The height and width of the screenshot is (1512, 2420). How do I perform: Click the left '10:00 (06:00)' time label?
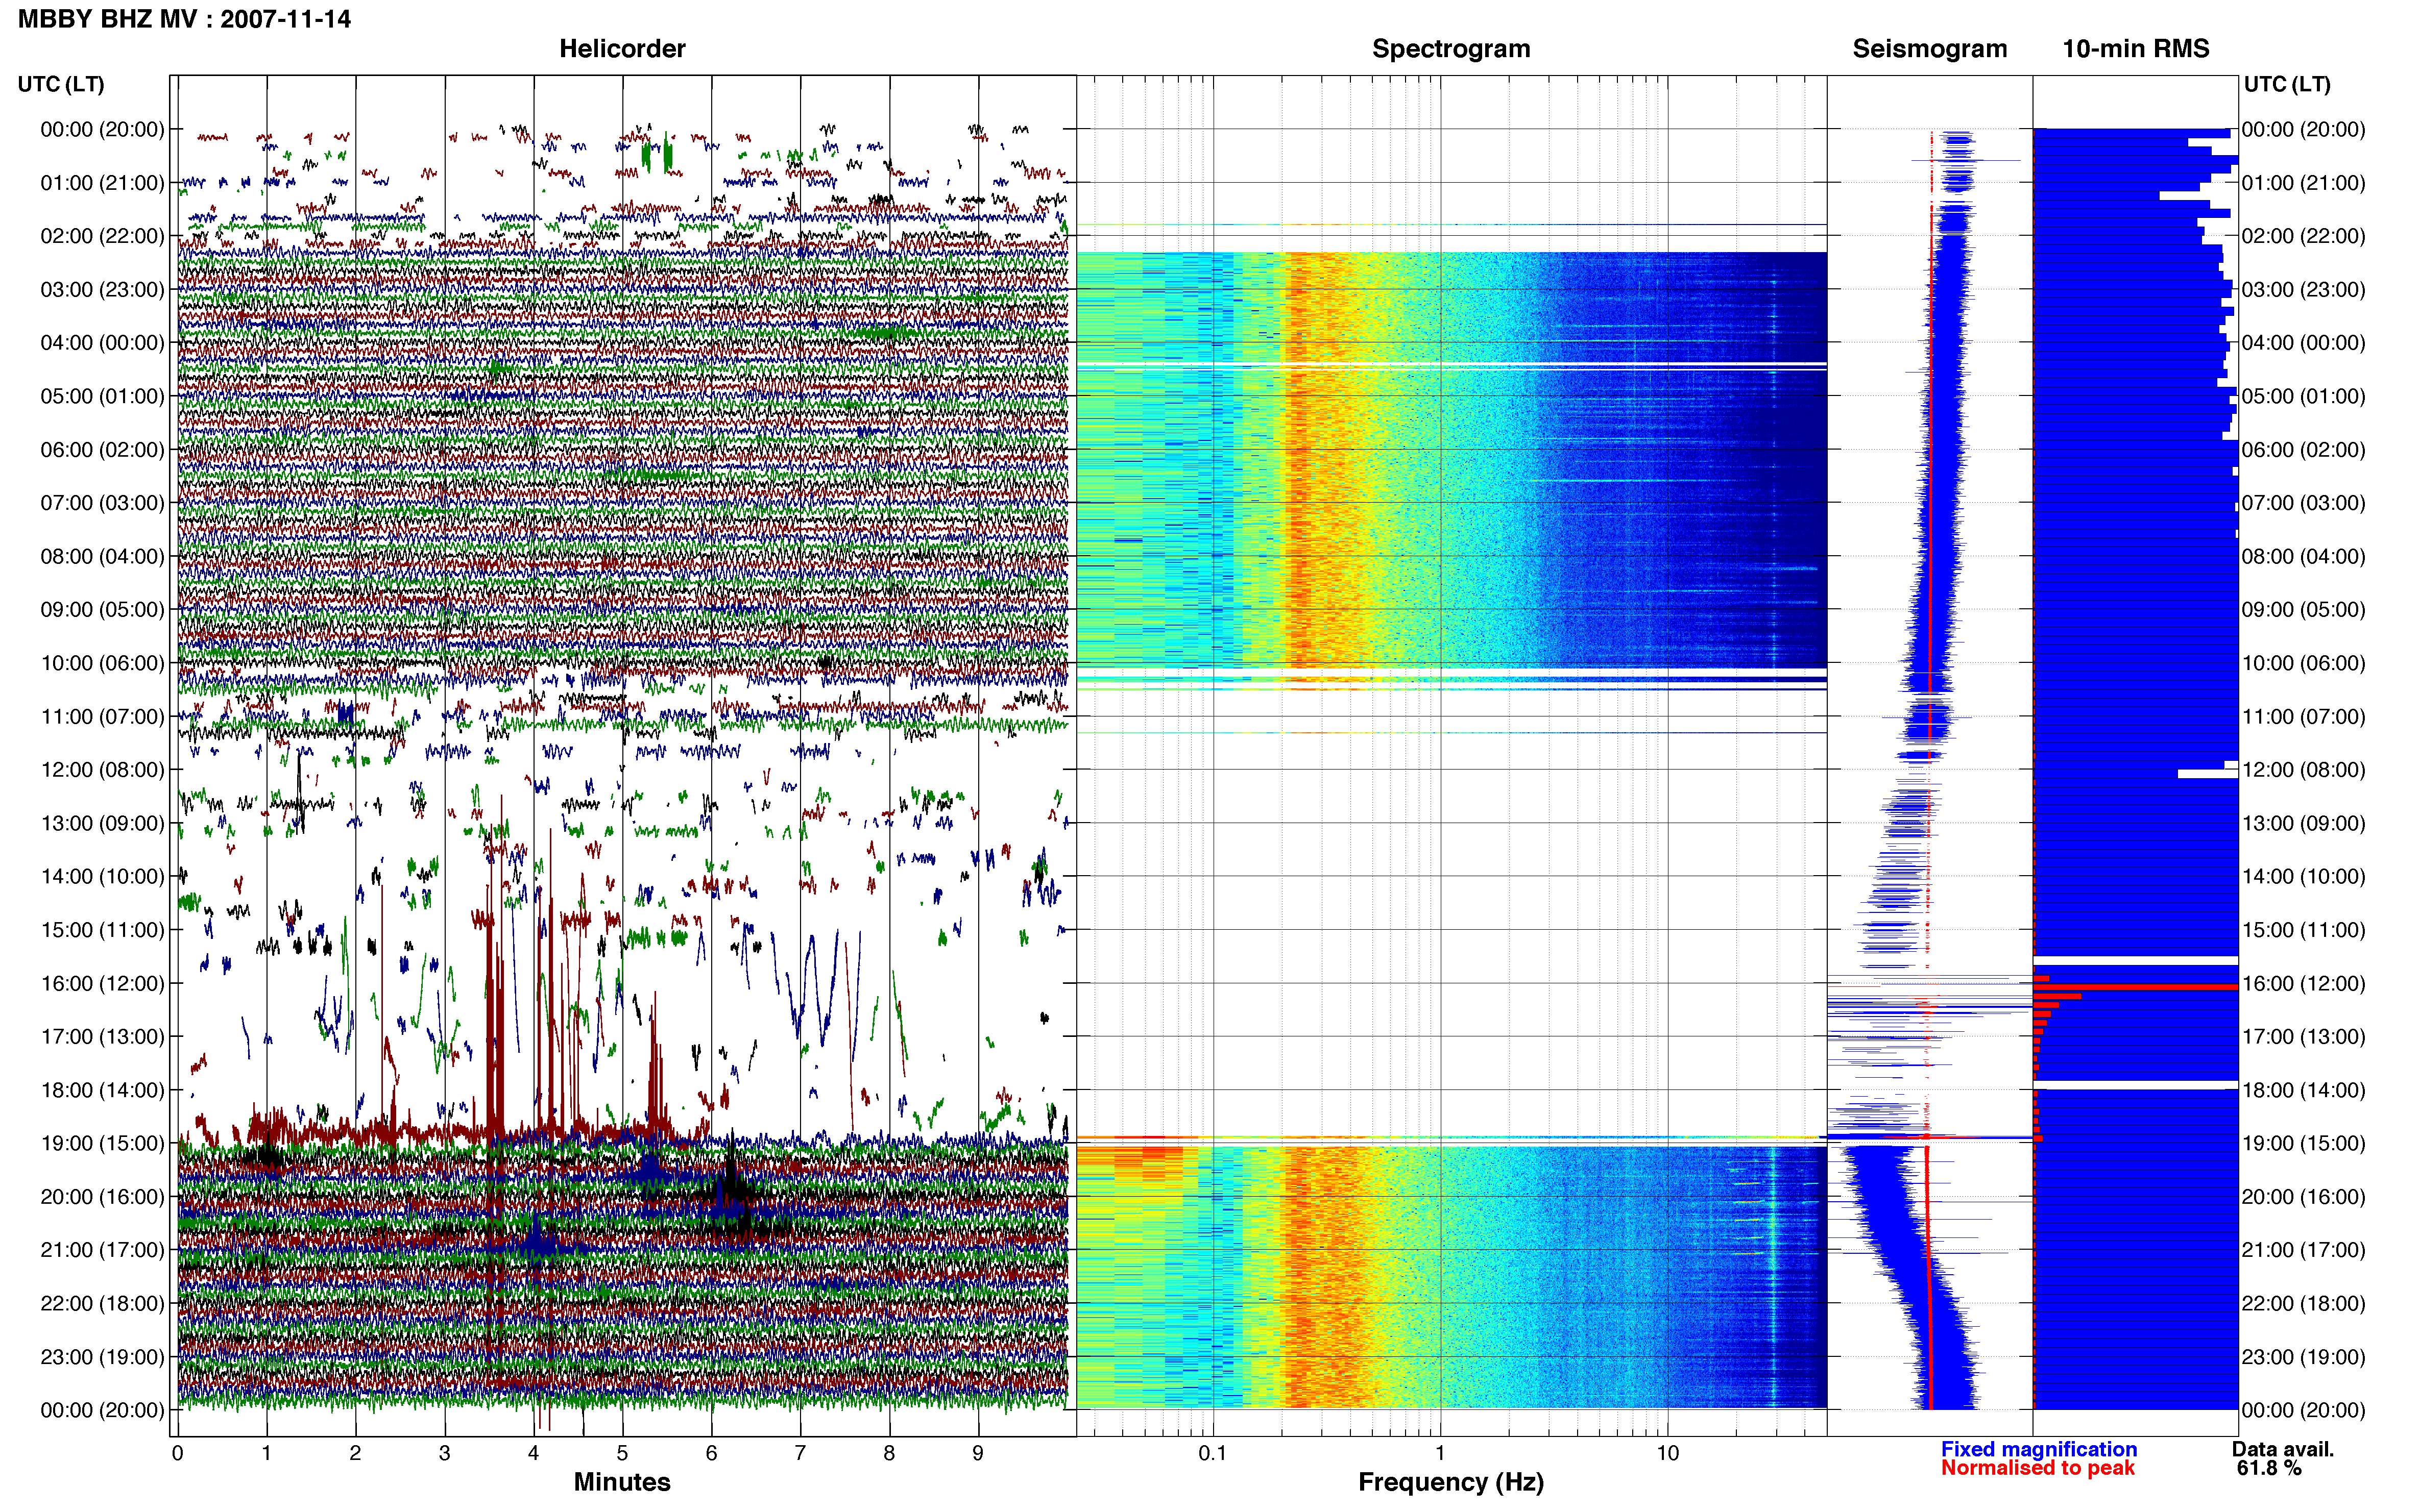pyautogui.click(x=102, y=663)
